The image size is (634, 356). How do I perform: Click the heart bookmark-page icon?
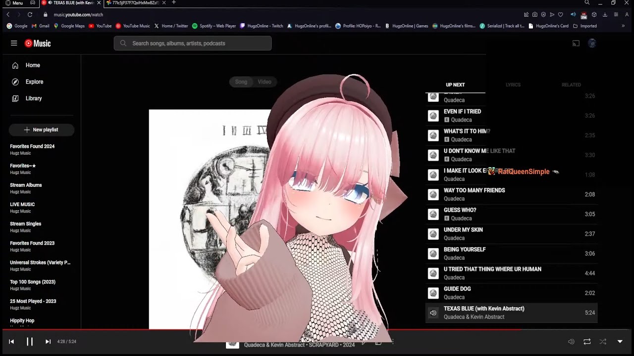click(560, 15)
